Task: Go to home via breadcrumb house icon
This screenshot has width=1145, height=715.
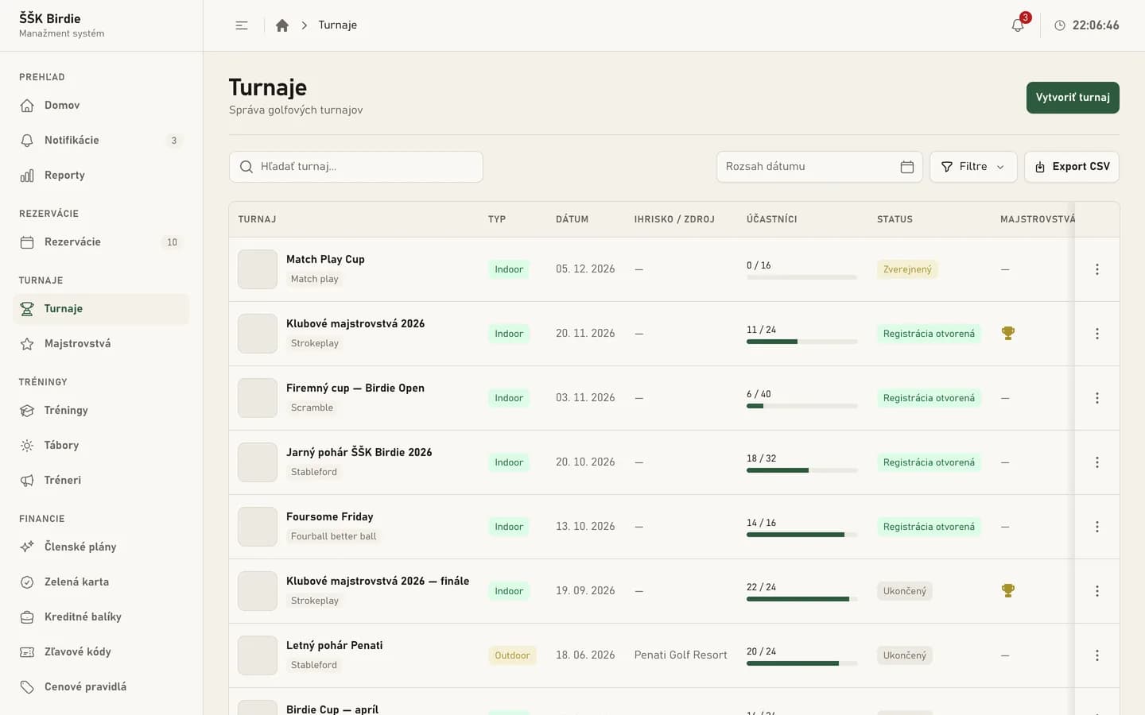Action: 281,25
